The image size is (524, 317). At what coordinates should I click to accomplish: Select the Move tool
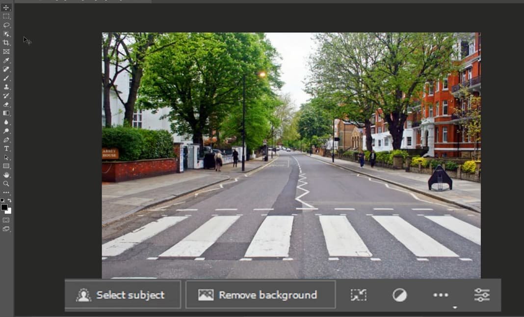pos(6,7)
